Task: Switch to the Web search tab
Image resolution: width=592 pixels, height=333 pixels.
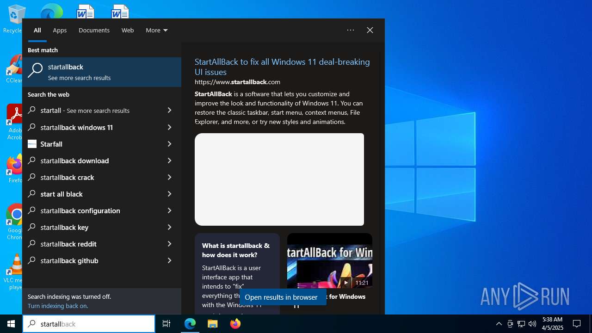Action: click(128, 30)
